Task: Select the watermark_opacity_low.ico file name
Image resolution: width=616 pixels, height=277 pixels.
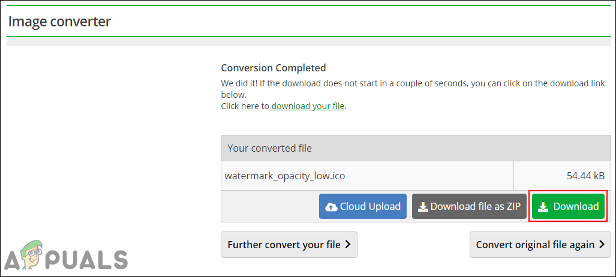Action: click(x=285, y=176)
